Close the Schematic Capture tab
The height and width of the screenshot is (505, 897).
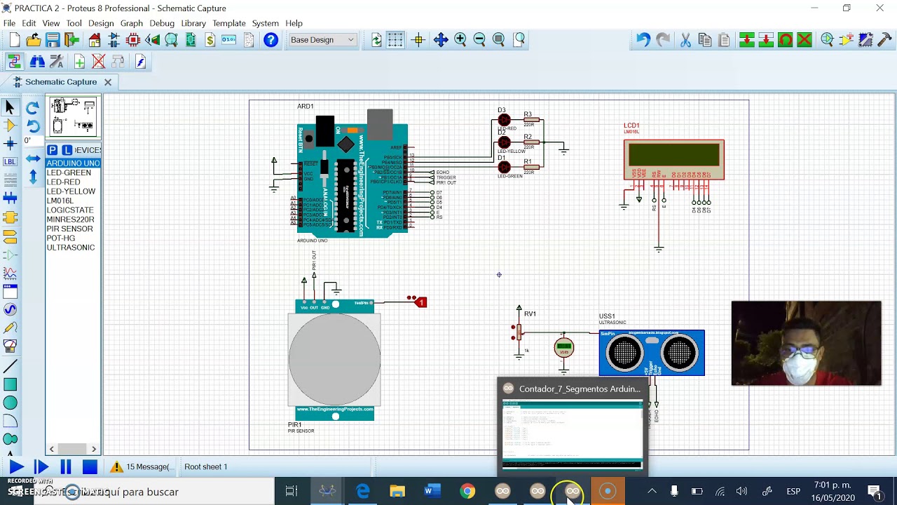108,82
